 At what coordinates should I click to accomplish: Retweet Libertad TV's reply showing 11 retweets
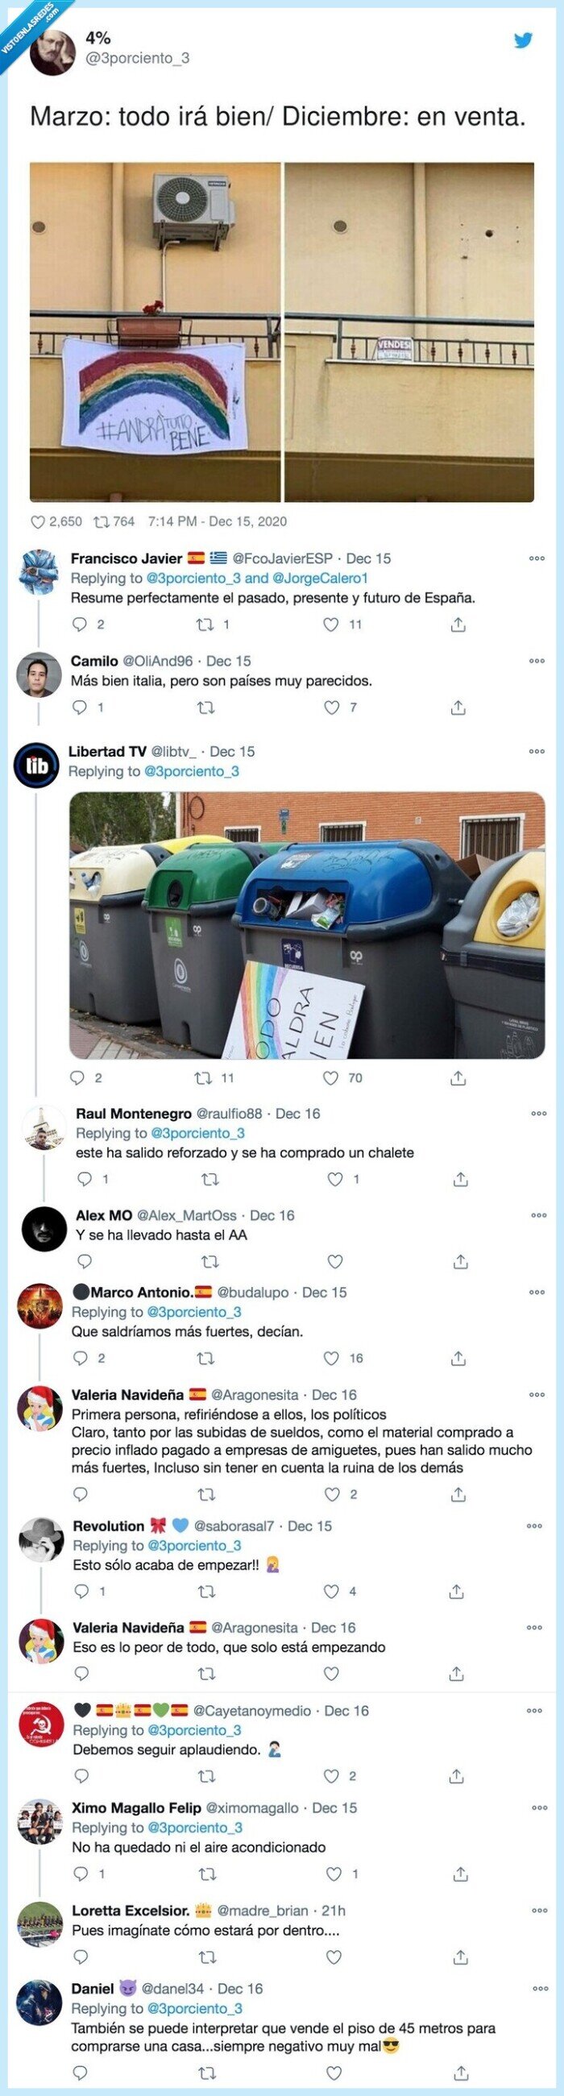click(204, 1078)
